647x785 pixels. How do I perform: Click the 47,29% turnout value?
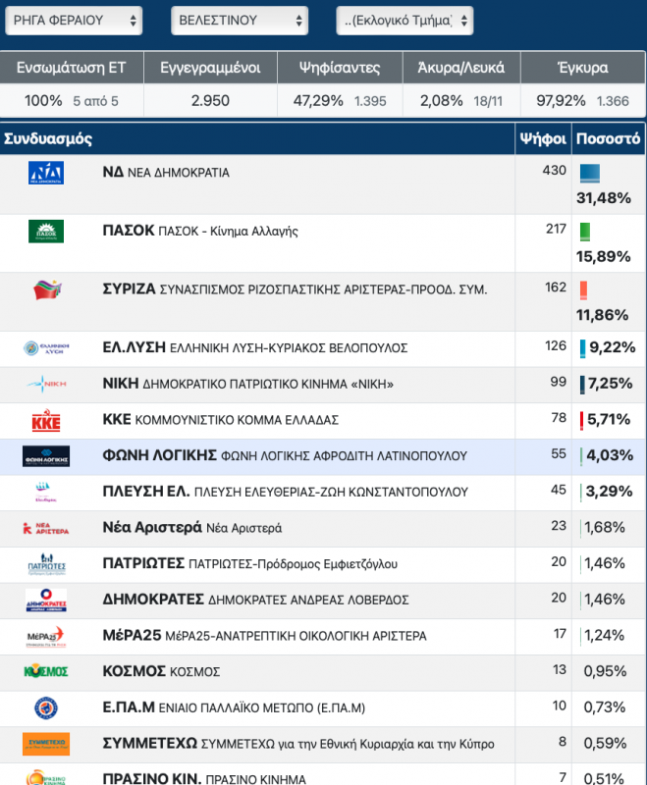tap(318, 101)
